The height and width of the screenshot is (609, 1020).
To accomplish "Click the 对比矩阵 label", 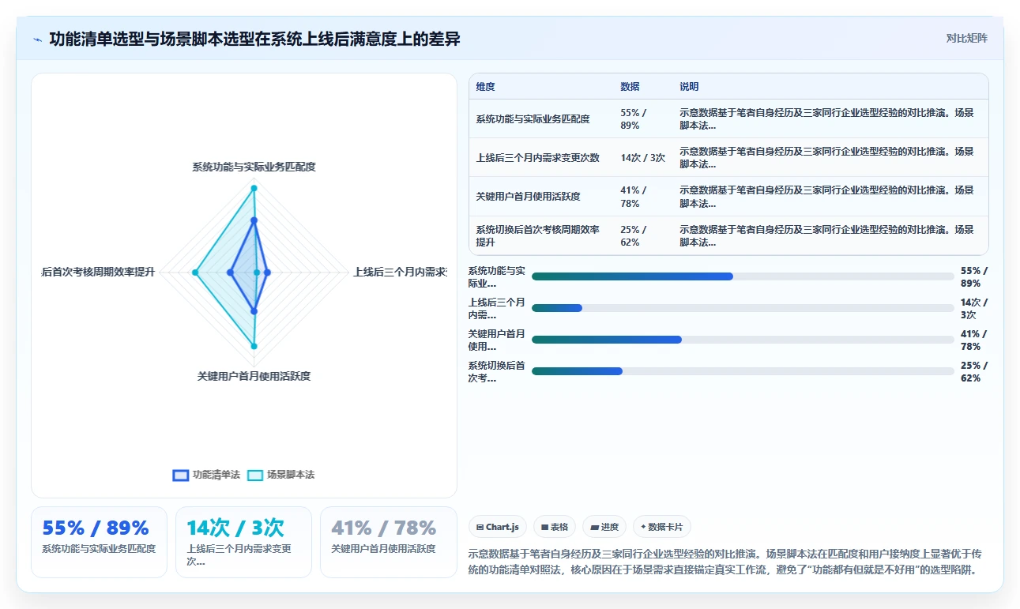I will (x=966, y=38).
